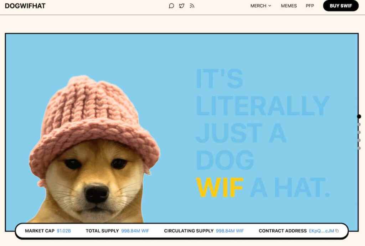Image resolution: width=365 pixels, height=246 pixels.
Task: Click the yellow WIF headline word
Action: pos(220,188)
